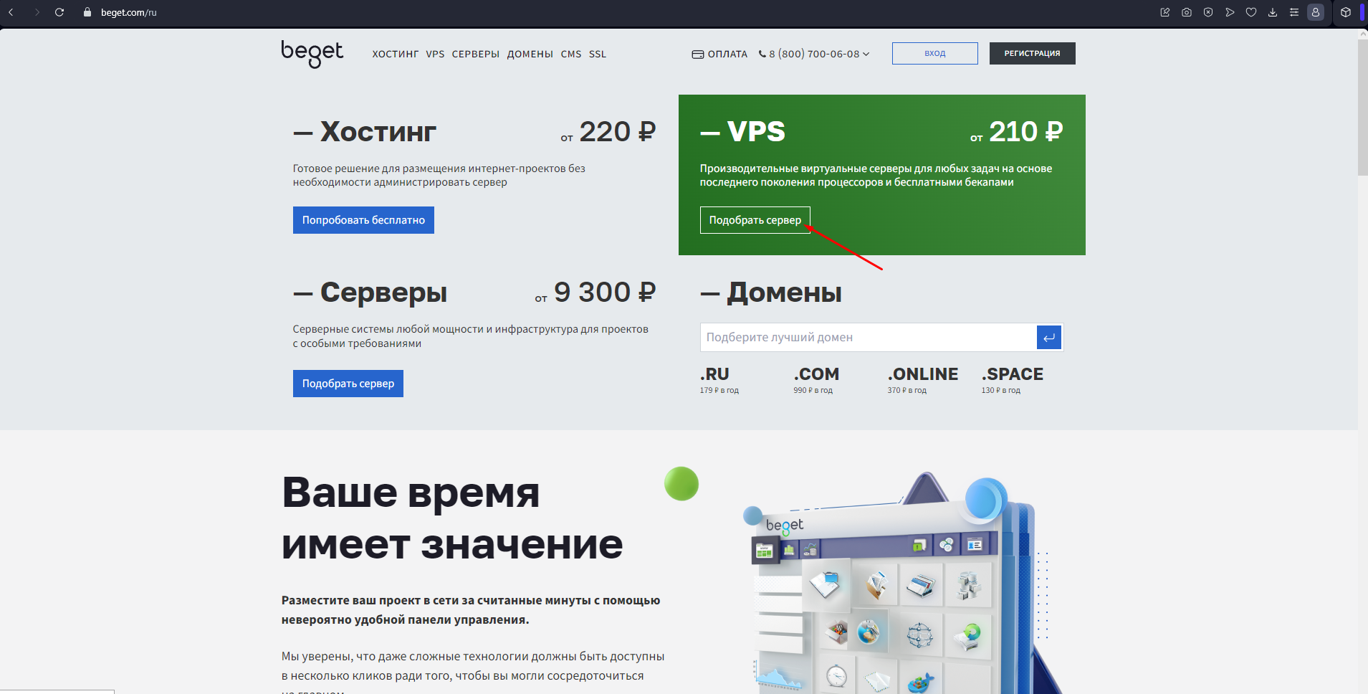
Task: Open the ОПЛАТА payment link
Action: pyautogui.click(x=727, y=54)
